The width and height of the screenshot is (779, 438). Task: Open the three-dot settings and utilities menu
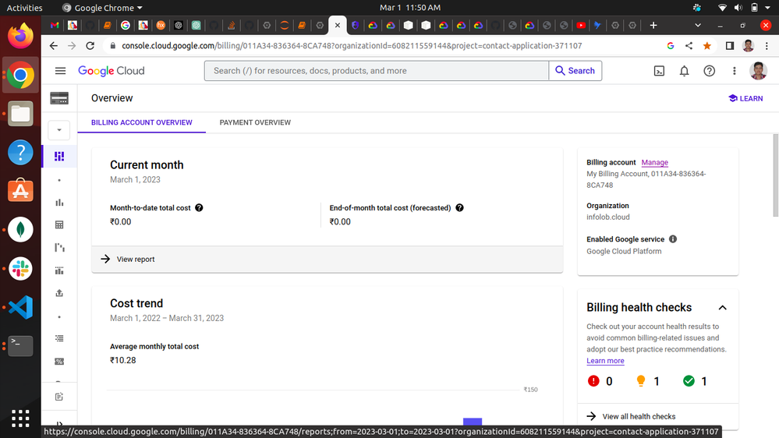[x=735, y=71]
